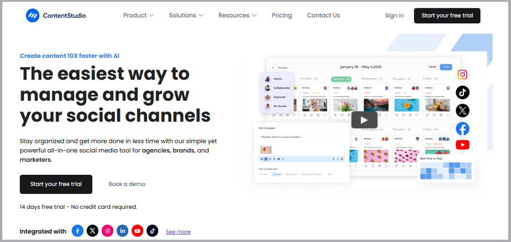
Task: Click the delete icon under armchair post
Action: click(441, 115)
